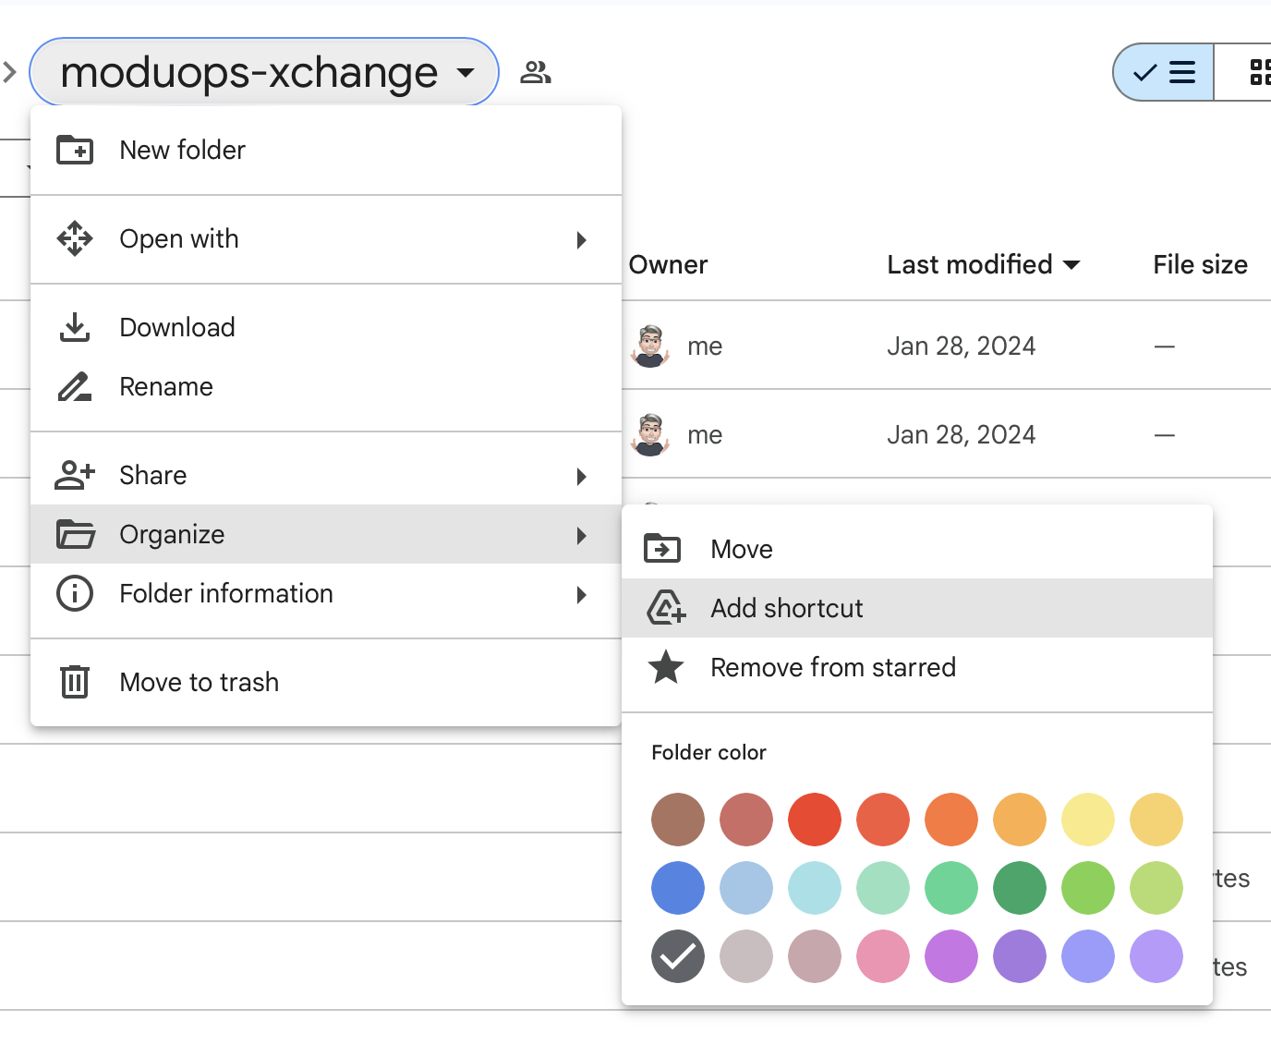Switch to list layout view
Screen dimensions: 1271x1057
pyautogui.click(x=1164, y=72)
